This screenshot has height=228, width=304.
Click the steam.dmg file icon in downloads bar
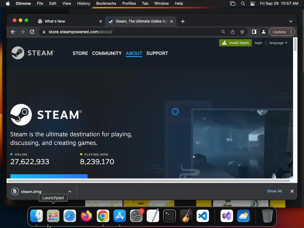15,191
